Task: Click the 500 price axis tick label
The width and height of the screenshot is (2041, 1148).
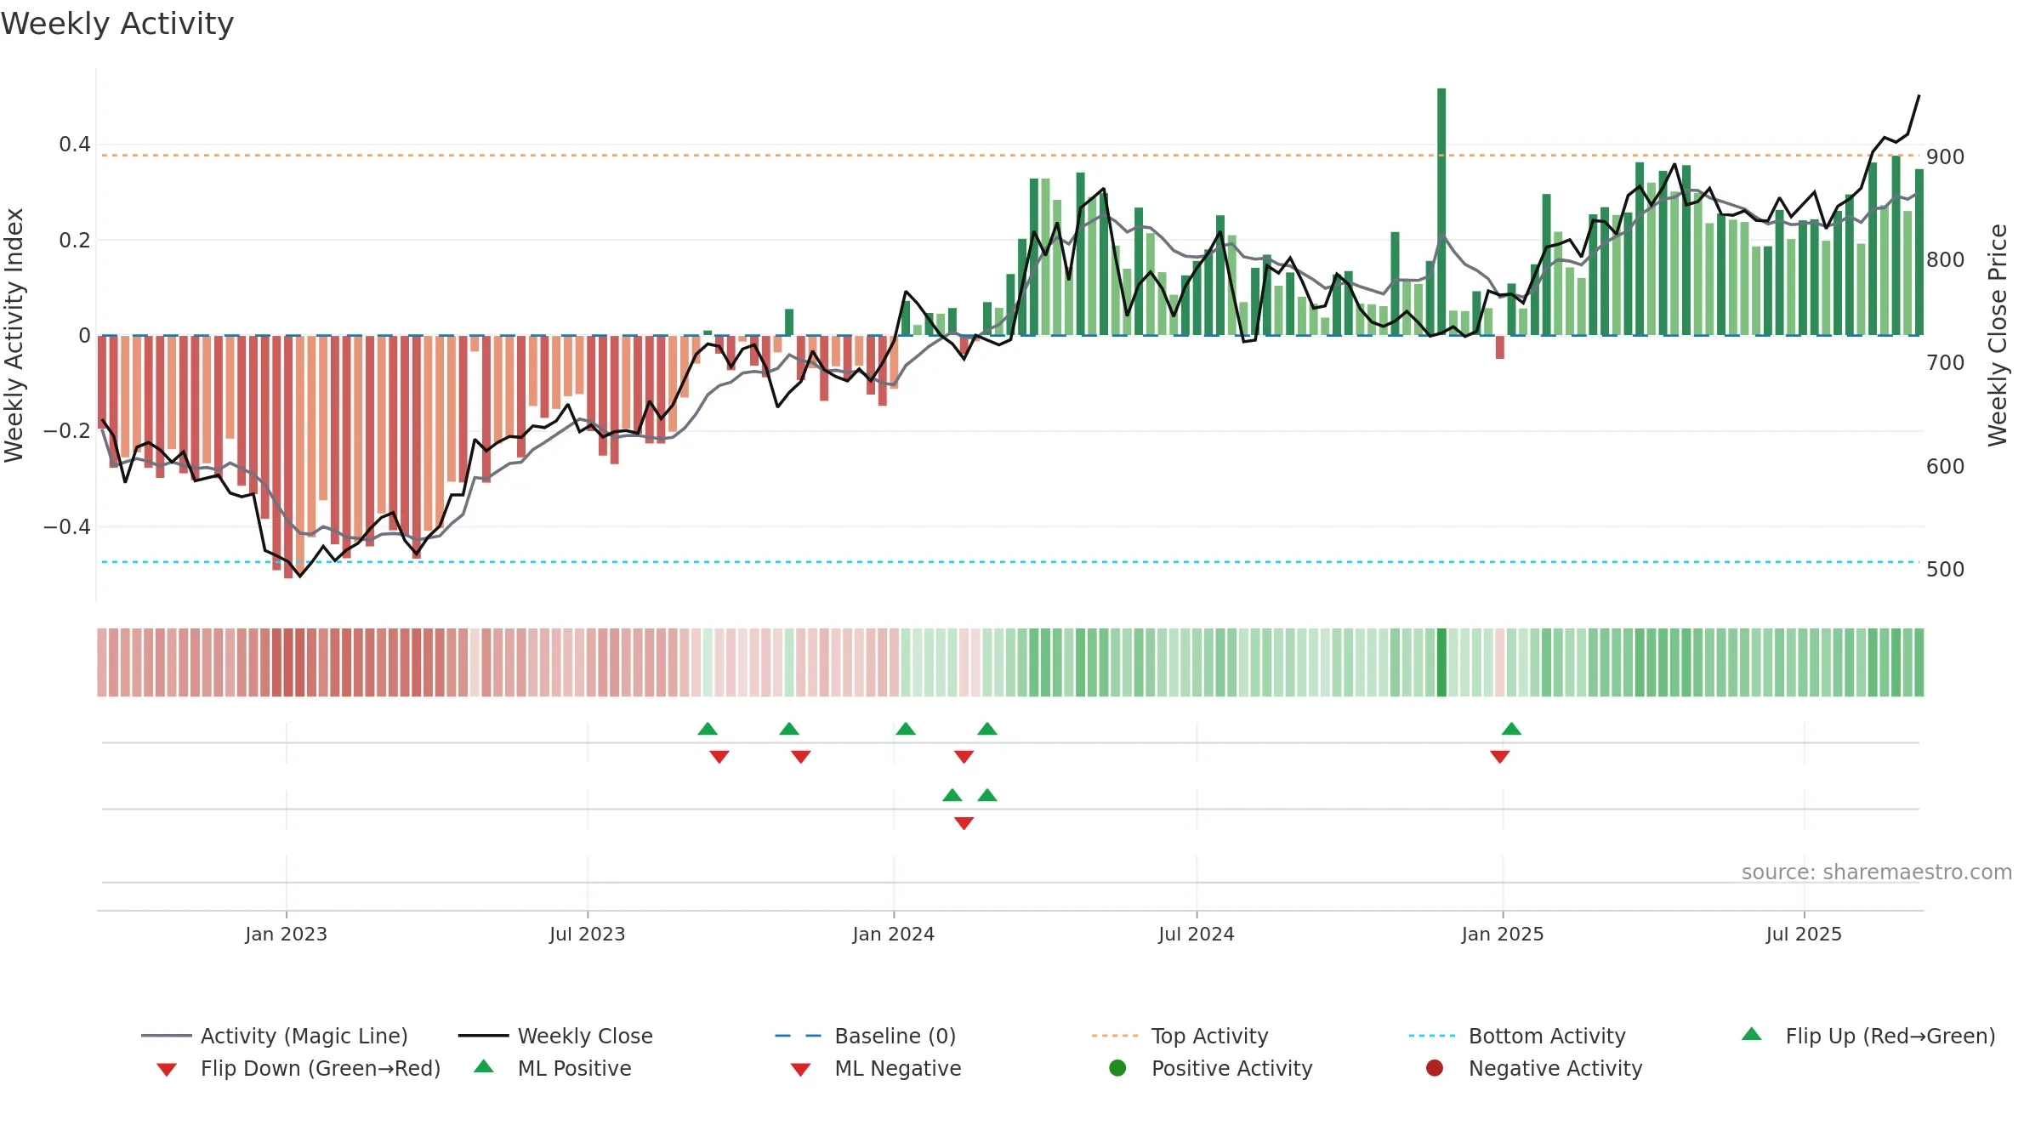Action: (1946, 570)
